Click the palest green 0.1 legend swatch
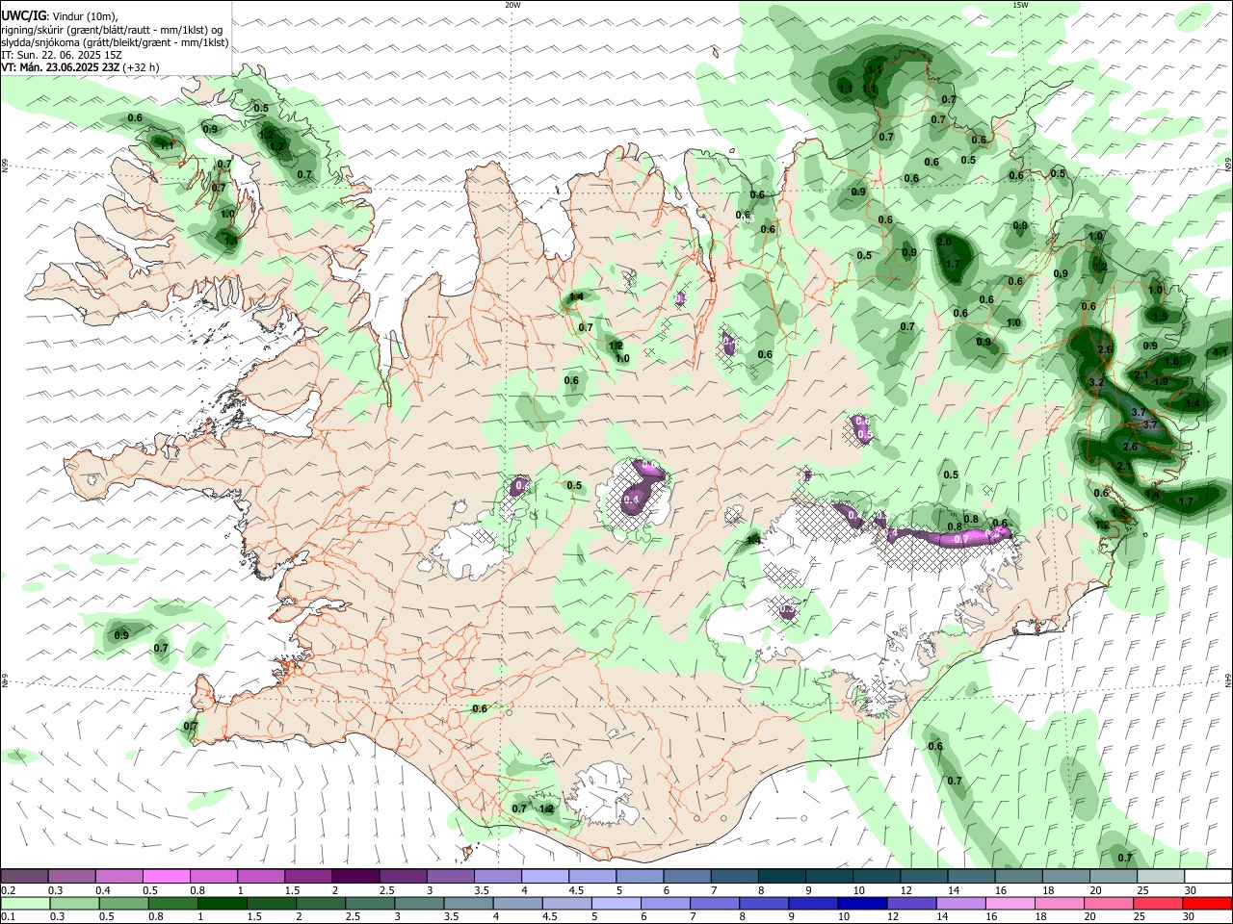The height and width of the screenshot is (924, 1233). [x=25, y=903]
